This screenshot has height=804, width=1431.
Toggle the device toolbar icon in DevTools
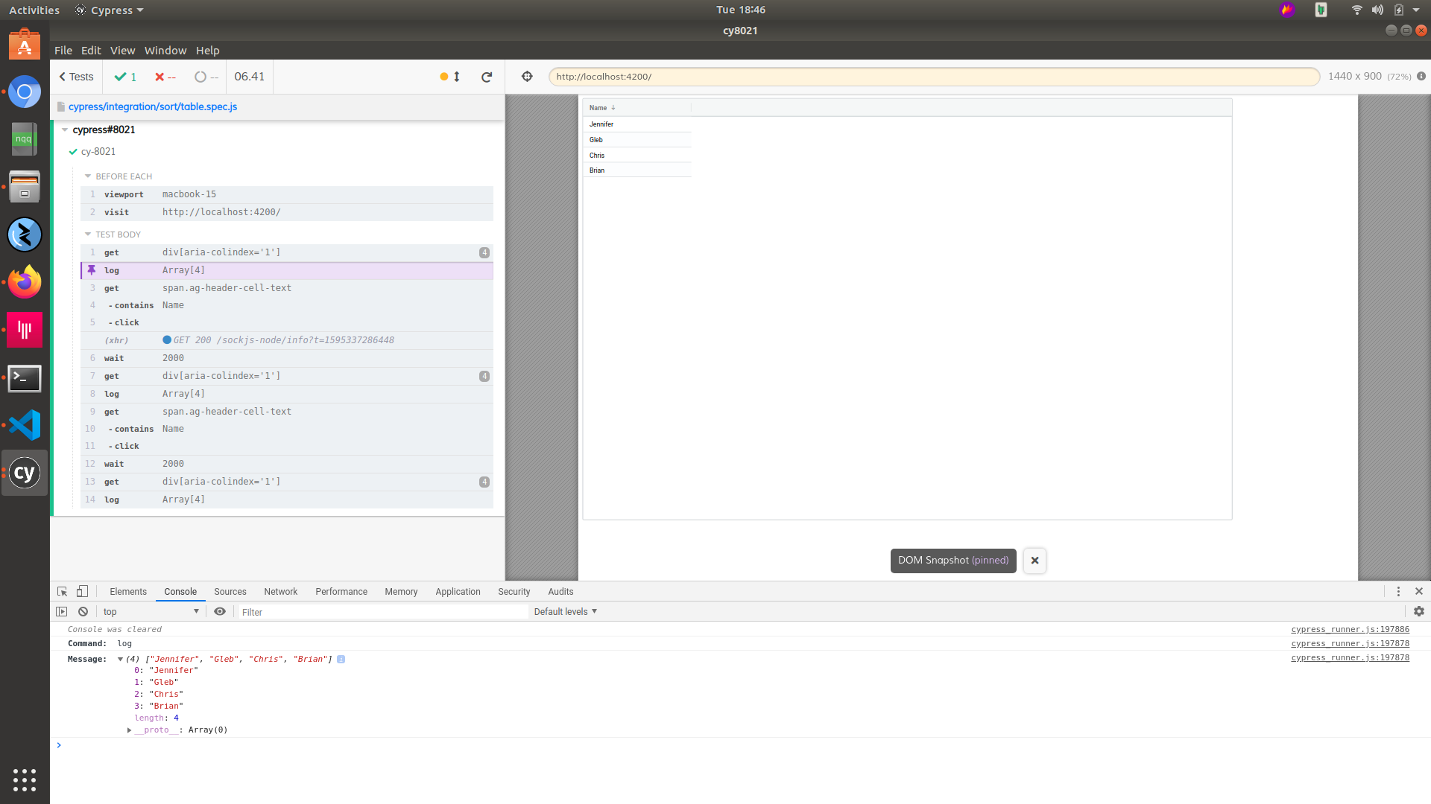(82, 591)
